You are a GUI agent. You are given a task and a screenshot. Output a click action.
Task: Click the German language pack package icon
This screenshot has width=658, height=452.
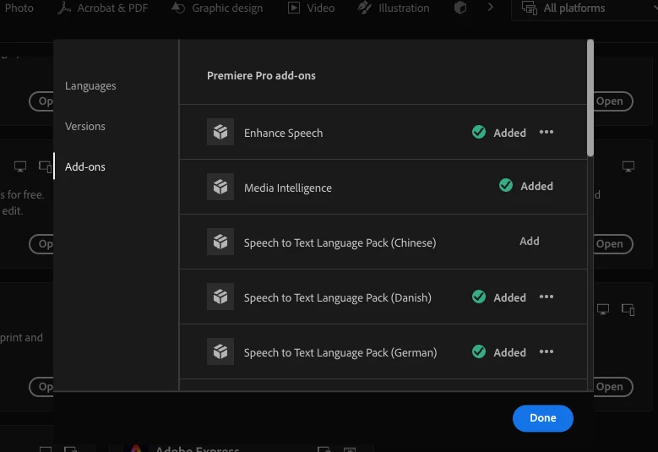pyautogui.click(x=220, y=351)
